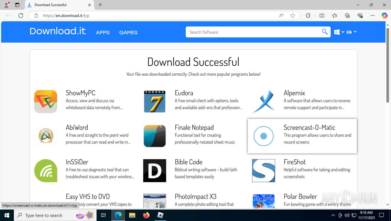Click the scrollbar down arrow

[388, 205]
